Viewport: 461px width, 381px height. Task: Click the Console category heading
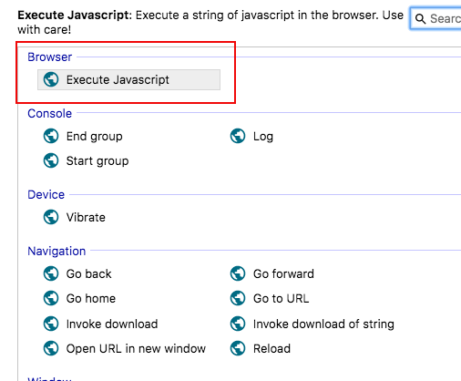pyautogui.click(x=50, y=113)
